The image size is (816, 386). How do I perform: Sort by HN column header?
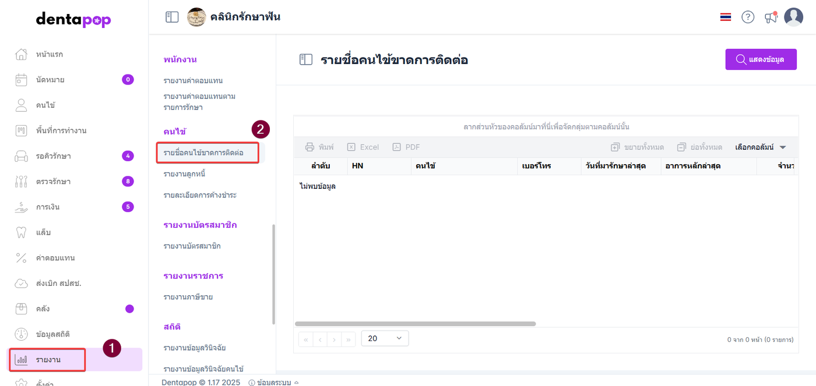click(379, 166)
